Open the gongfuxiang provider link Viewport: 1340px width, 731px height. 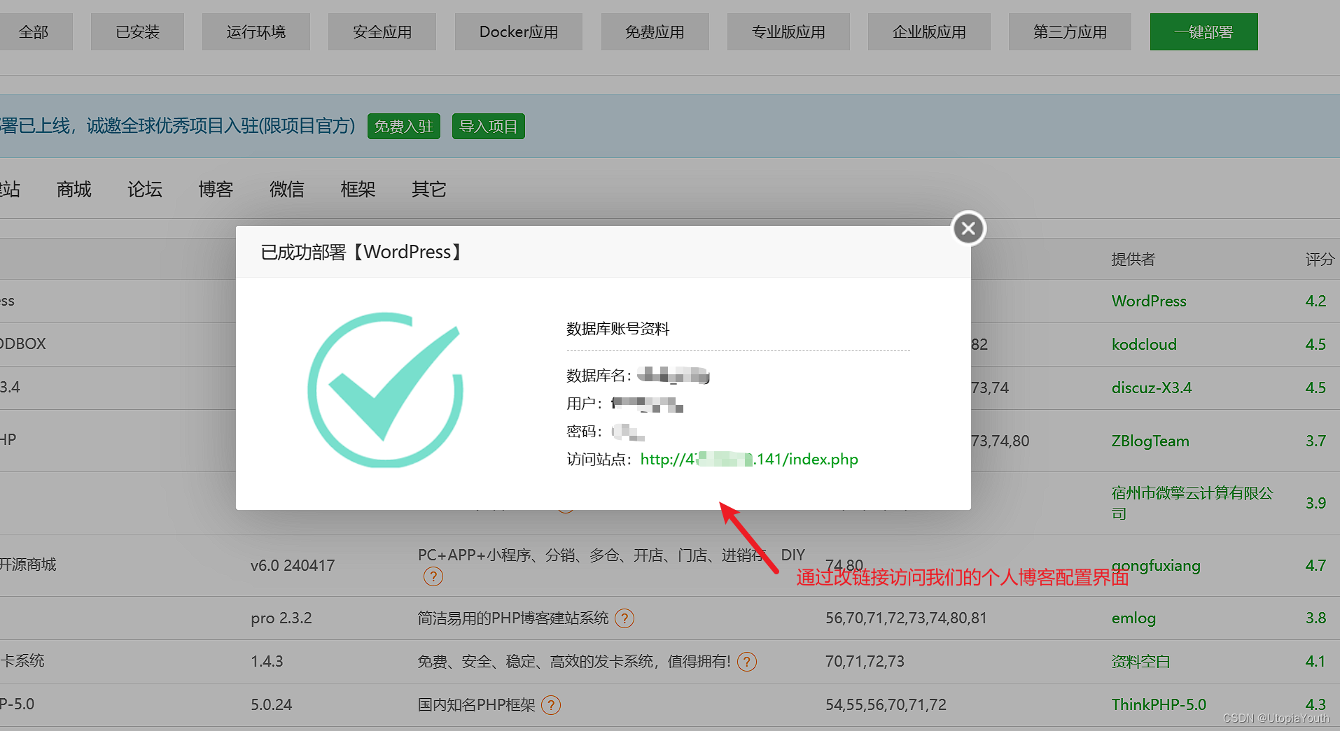click(x=1156, y=565)
